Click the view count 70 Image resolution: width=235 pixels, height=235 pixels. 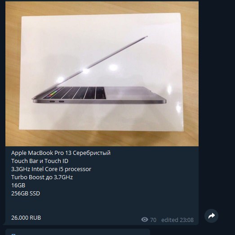pyautogui.click(x=153, y=220)
